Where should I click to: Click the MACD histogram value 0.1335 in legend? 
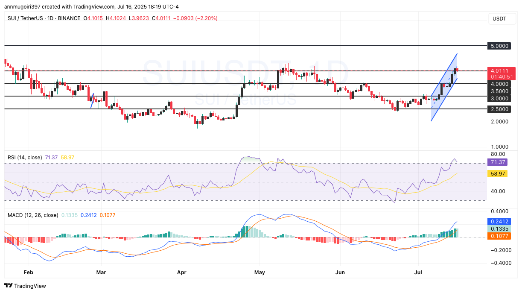[69, 215]
